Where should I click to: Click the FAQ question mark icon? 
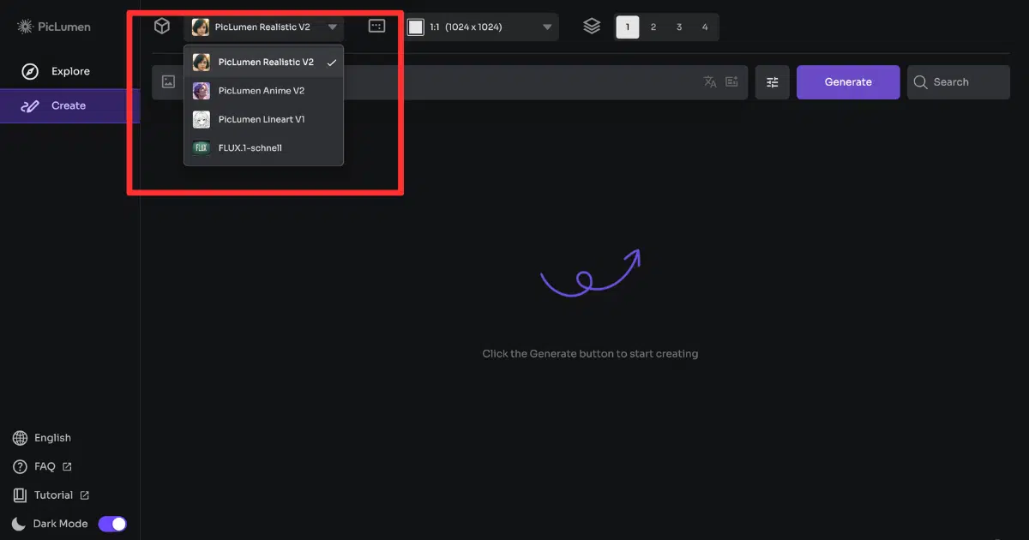[20, 467]
